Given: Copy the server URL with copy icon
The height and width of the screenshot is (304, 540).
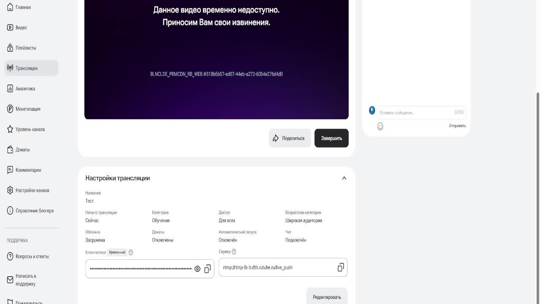Looking at the screenshot, I should click(341, 267).
